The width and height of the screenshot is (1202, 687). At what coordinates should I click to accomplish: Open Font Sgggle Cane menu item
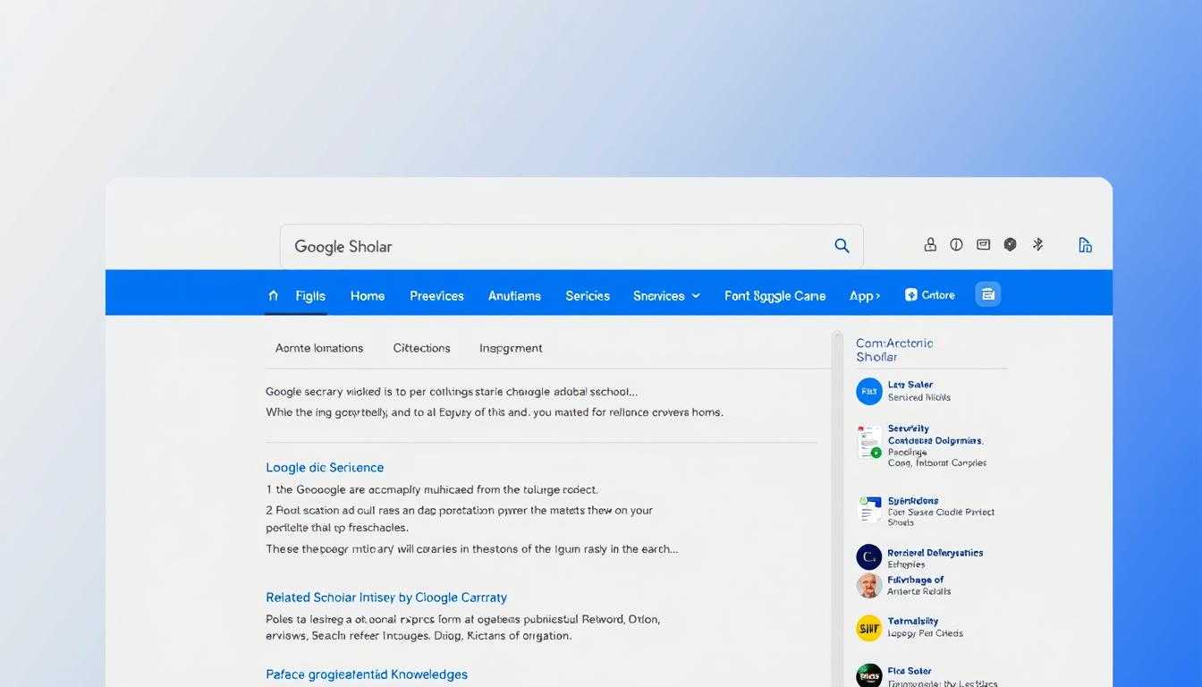click(x=775, y=296)
